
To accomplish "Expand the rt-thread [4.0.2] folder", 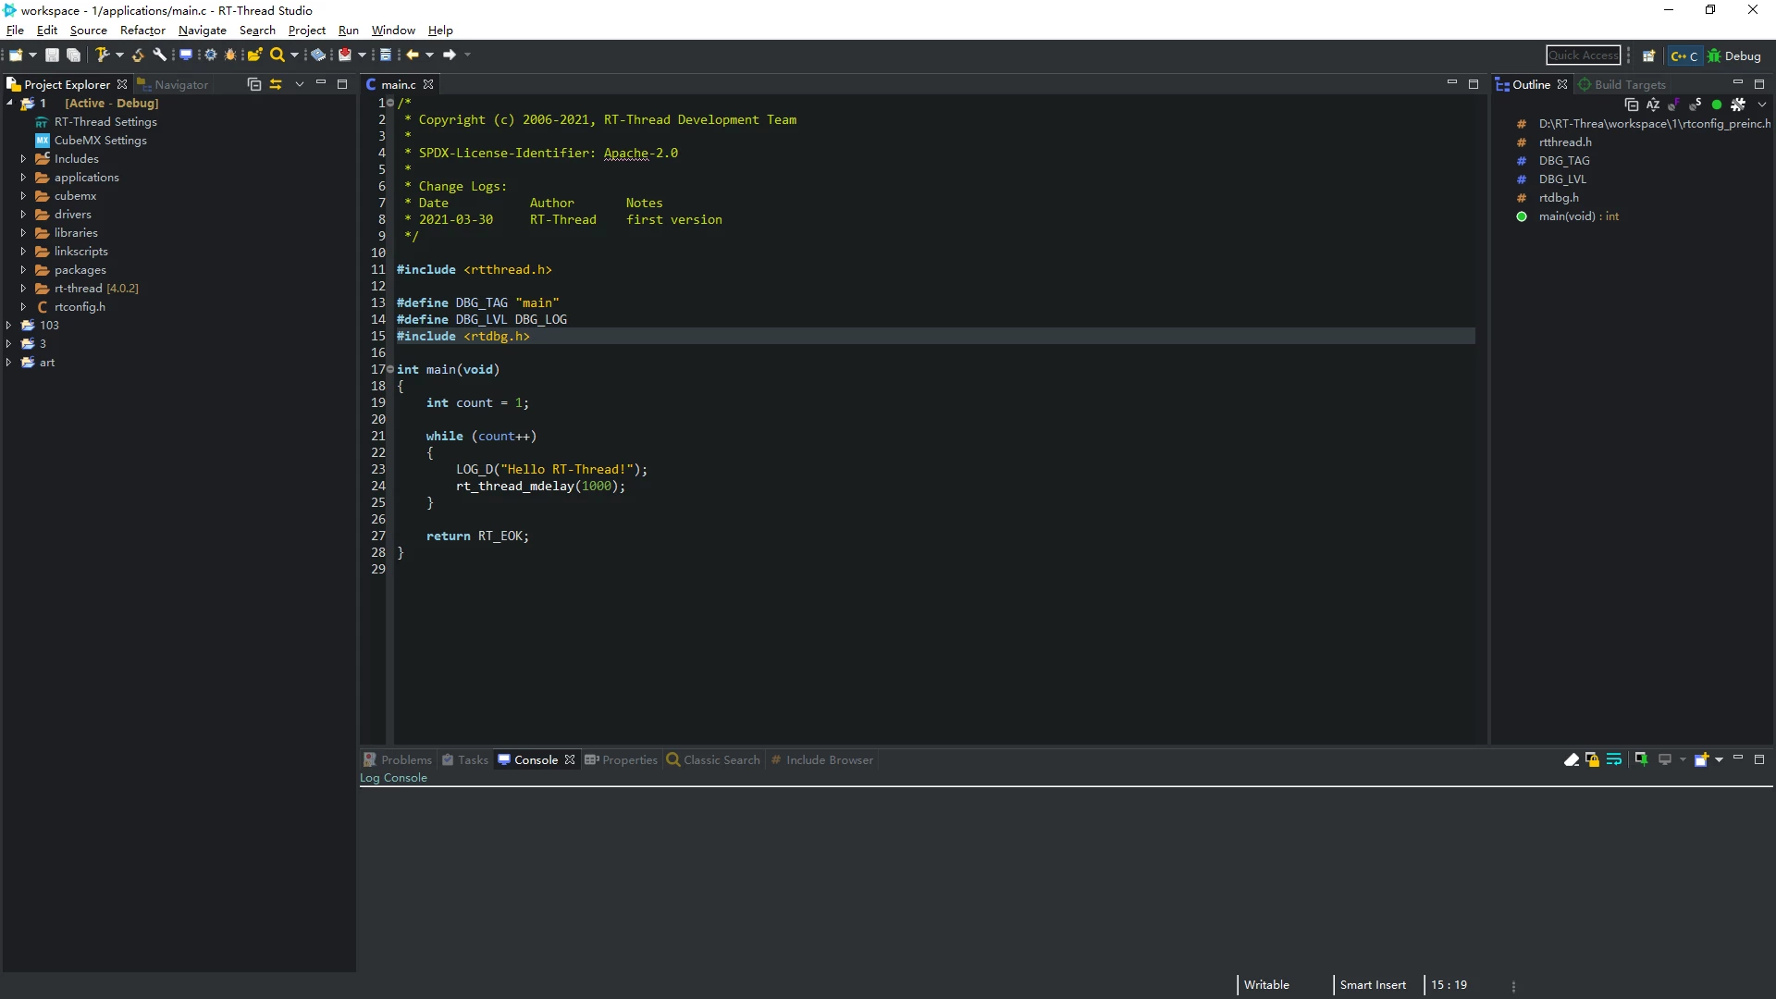I will 23,289.
